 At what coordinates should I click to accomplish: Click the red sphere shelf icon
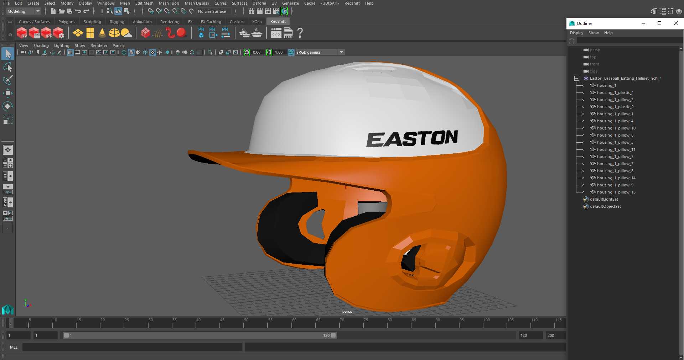182,33
